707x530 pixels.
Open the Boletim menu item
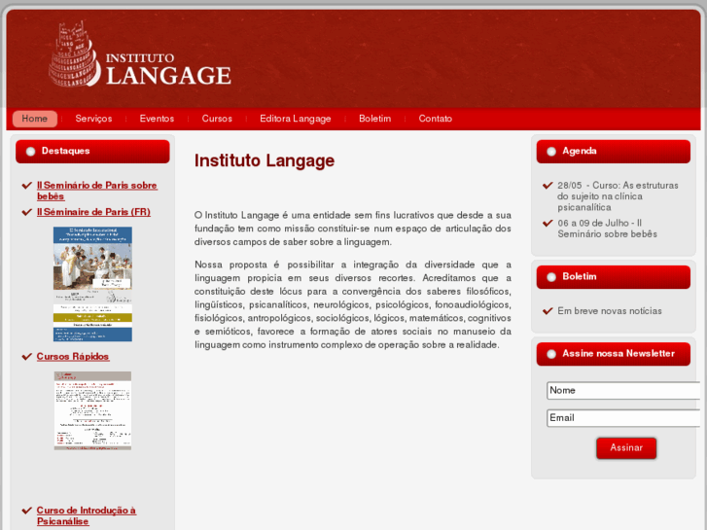(374, 119)
